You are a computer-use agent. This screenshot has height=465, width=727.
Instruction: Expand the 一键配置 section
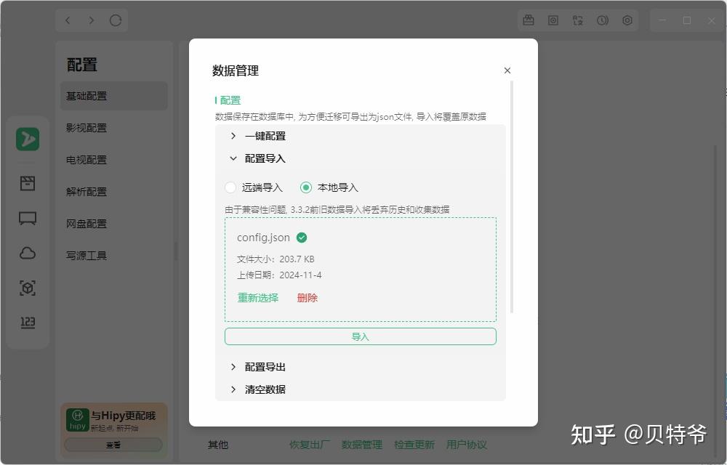267,136
